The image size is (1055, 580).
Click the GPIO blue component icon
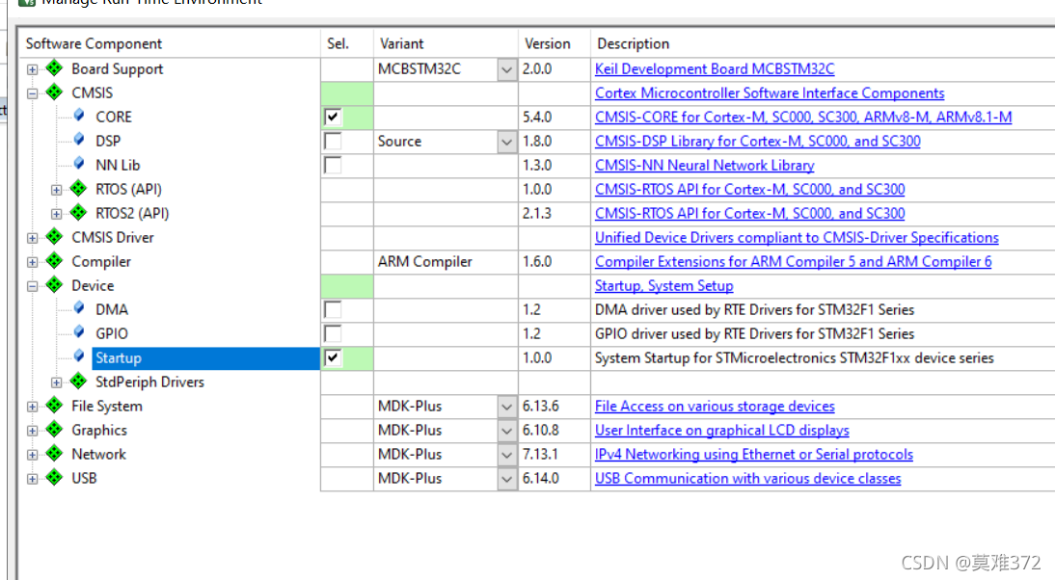click(79, 332)
